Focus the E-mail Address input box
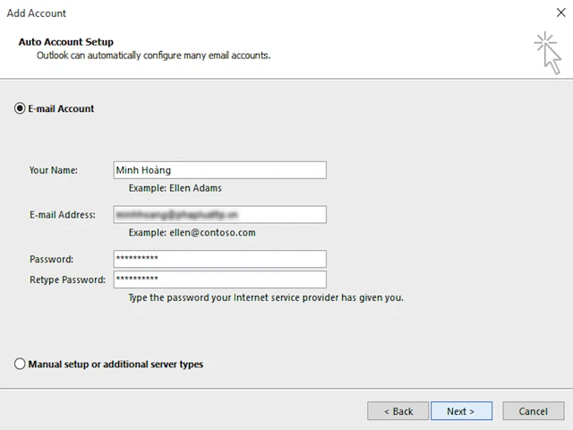The width and height of the screenshot is (573, 430). tap(219, 215)
